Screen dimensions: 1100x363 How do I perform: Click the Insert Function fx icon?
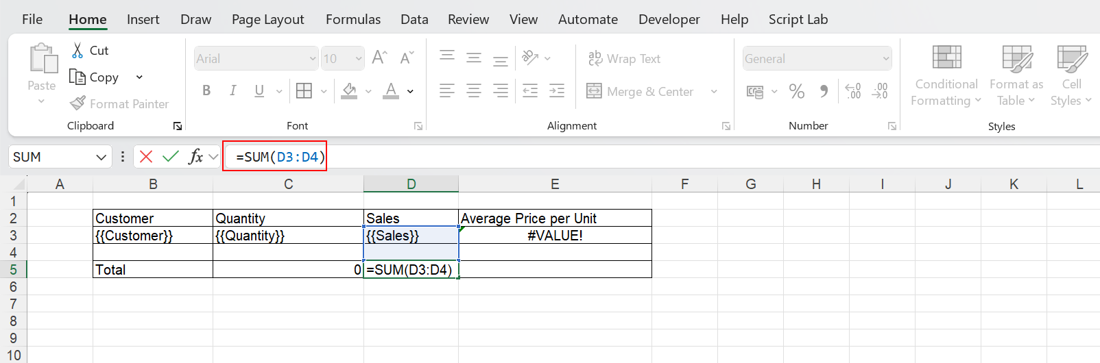pyautogui.click(x=196, y=157)
